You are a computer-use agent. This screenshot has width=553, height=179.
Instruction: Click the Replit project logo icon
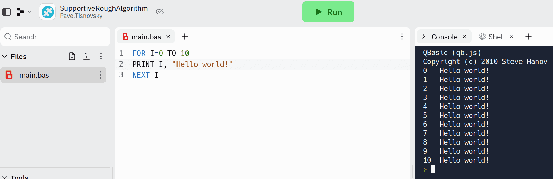pos(47,12)
